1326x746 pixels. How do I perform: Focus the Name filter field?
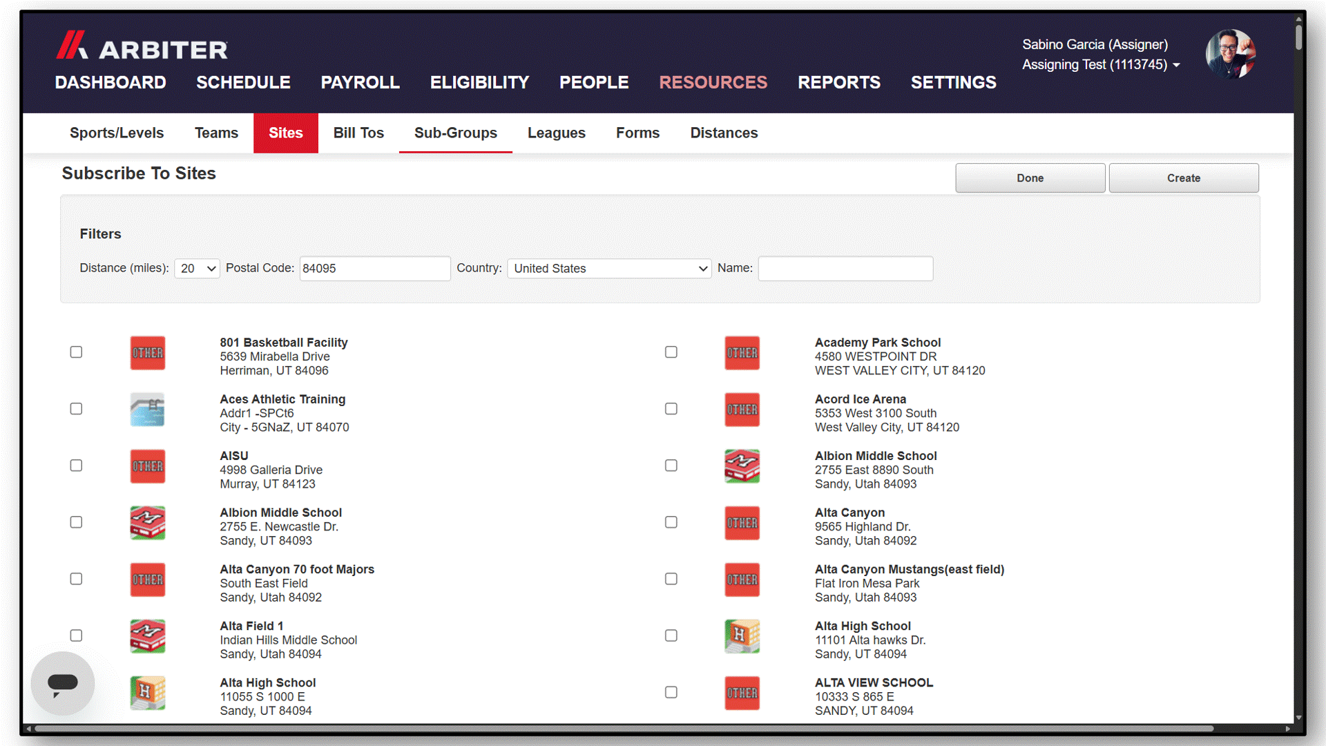point(845,268)
